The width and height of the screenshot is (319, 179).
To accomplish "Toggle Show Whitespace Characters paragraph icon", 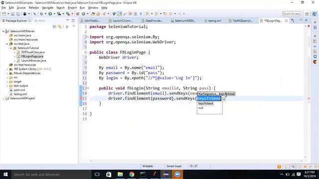I will pyautogui.click(x=141, y=14).
